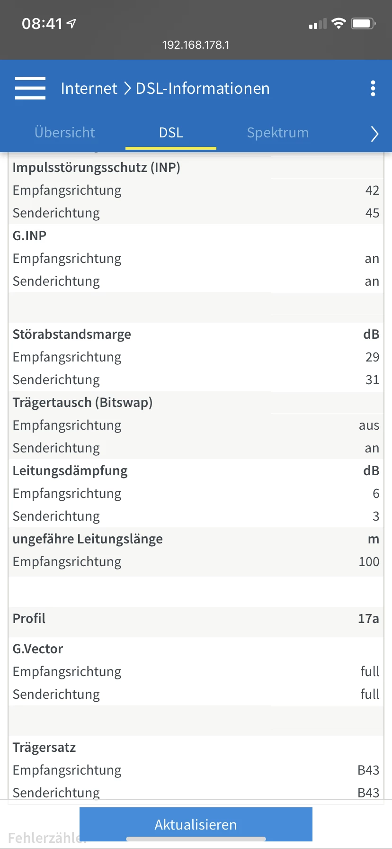Tap the cellular signal bars icon
This screenshot has width=392, height=849.
317,24
